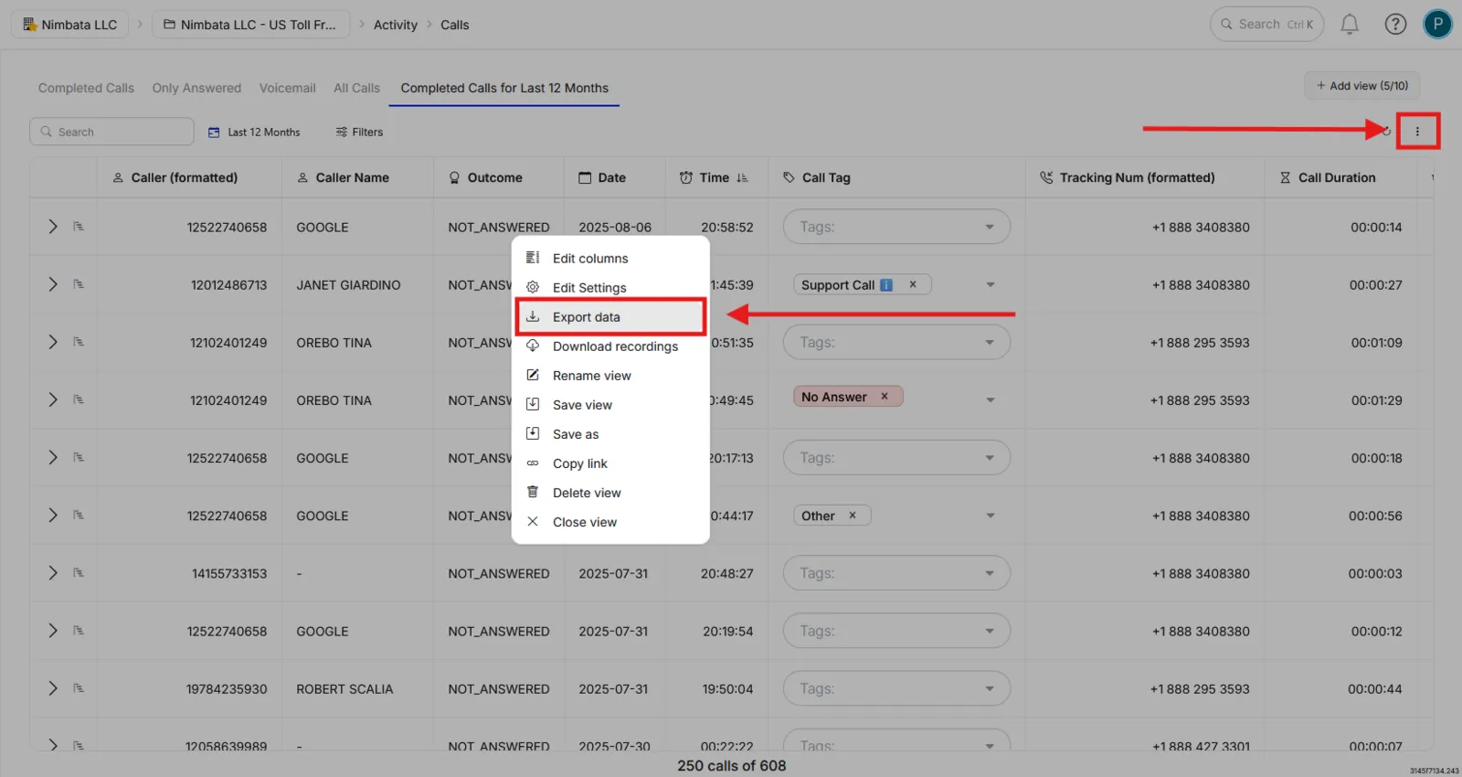Open Tags dropdown for 20:58:52 call
This screenshot has height=777, width=1462.
coord(896,227)
